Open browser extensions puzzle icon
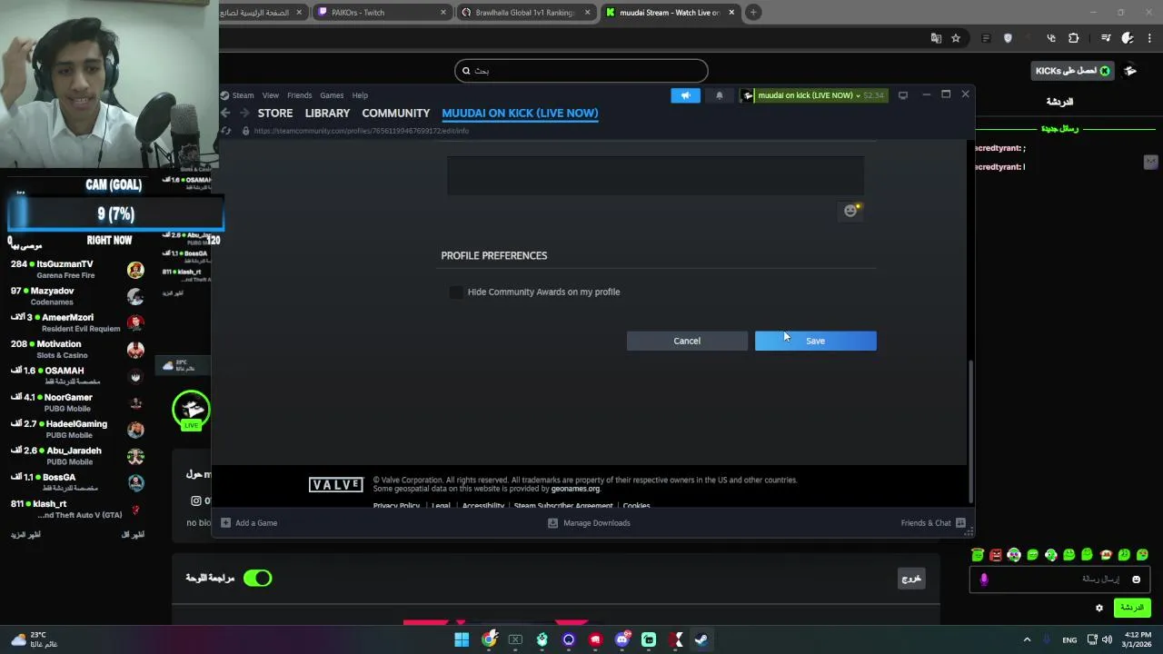This screenshot has width=1163, height=654. (x=1073, y=38)
